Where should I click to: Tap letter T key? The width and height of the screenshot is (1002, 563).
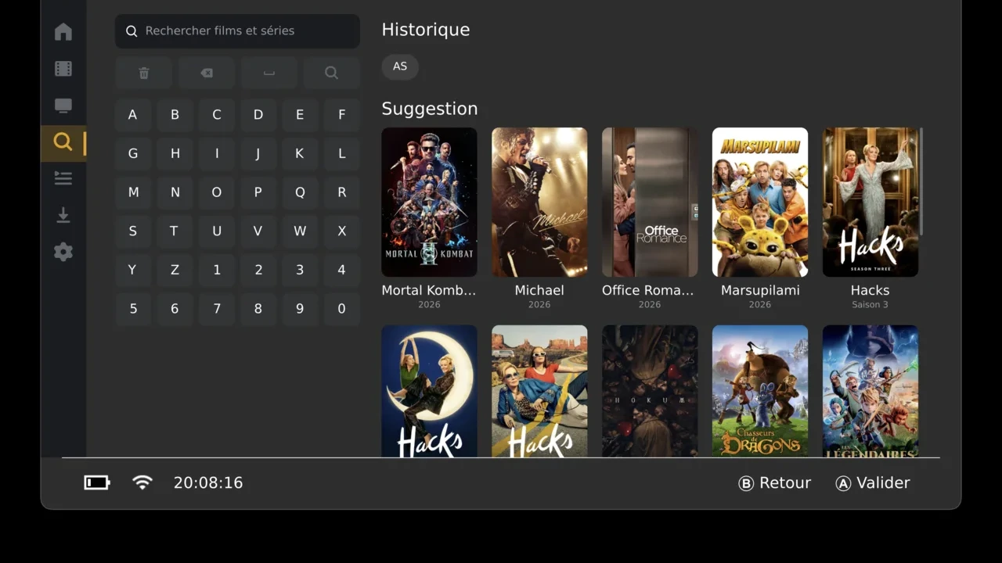tap(175, 231)
